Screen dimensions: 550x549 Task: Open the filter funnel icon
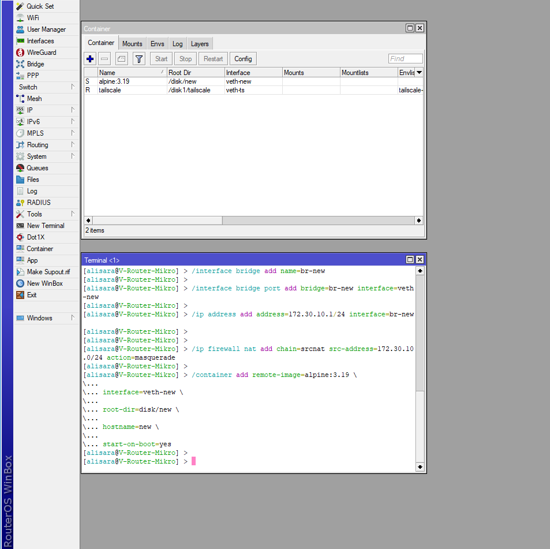coord(139,59)
